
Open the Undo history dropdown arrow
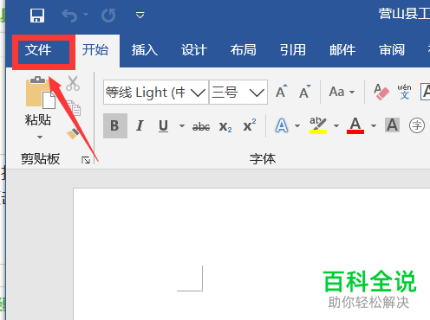[86, 14]
